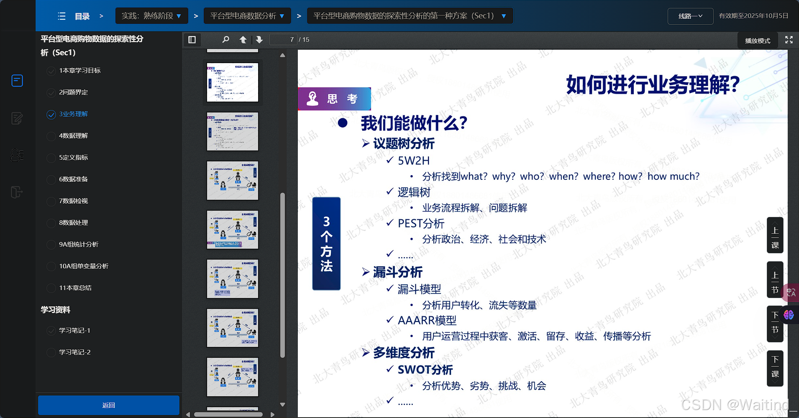The height and width of the screenshot is (418, 799).
Task: Click the 目录 breadcrumb label
Action: click(x=82, y=16)
